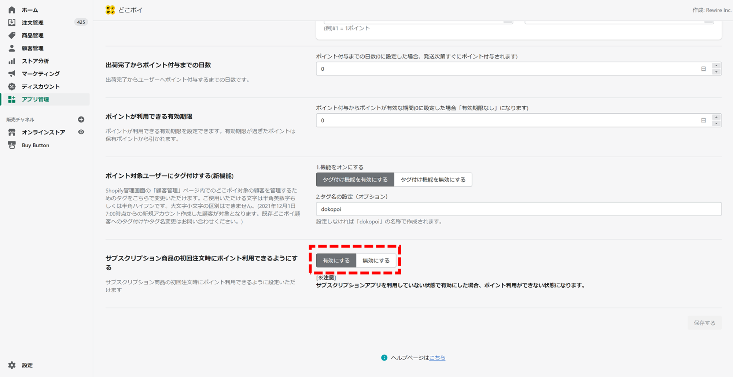Click heading 出荷完了からポイント付与までの日数
The image size is (733, 377).
click(x=158, y=65)
